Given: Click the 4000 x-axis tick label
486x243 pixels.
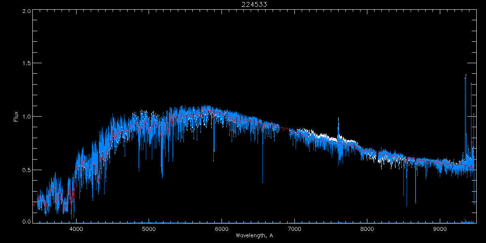Looking at the screenshot, I should (x=76, y=229).
